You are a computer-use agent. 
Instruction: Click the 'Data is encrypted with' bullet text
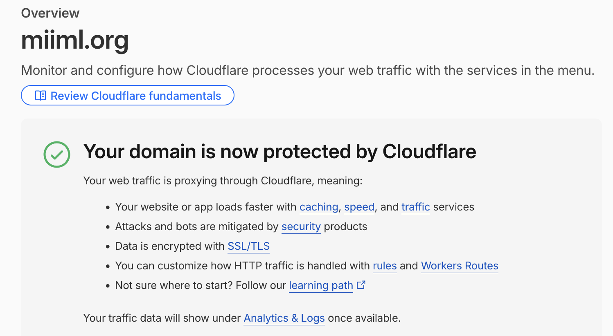click(x=170, y=246)
